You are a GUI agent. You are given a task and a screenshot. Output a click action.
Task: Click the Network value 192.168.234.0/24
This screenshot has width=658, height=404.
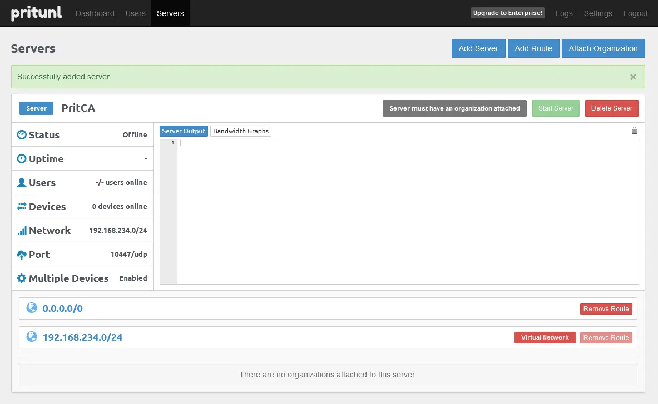click(118, 230)
